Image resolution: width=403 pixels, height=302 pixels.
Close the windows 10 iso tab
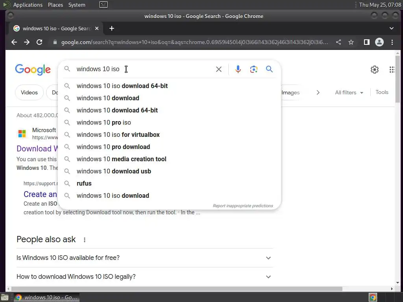click(97, 28)
